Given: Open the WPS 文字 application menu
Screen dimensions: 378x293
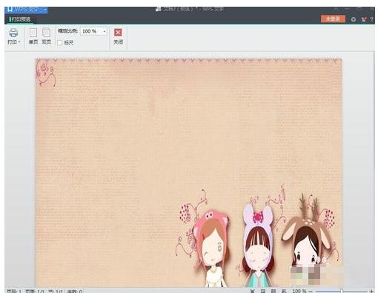Looking at the screenshot, I should pyautogui.click(x=27, y=10).
